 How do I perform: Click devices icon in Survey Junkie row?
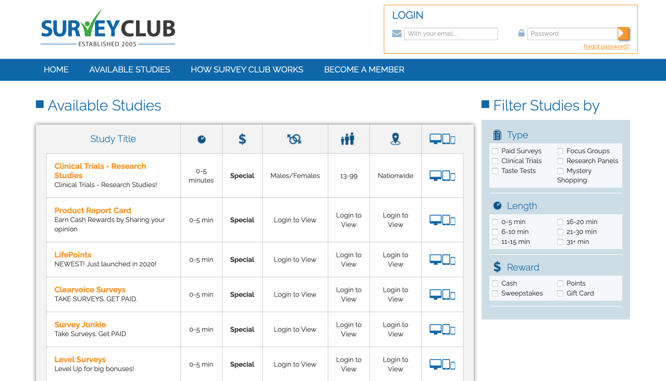coord(442,329)
